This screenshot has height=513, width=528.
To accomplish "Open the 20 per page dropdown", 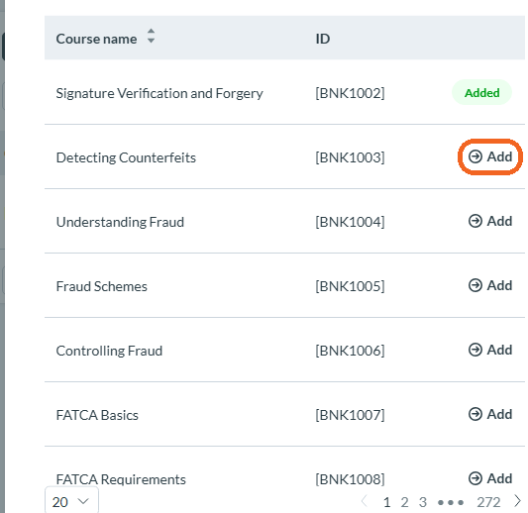I will click(x=71, y=501).
